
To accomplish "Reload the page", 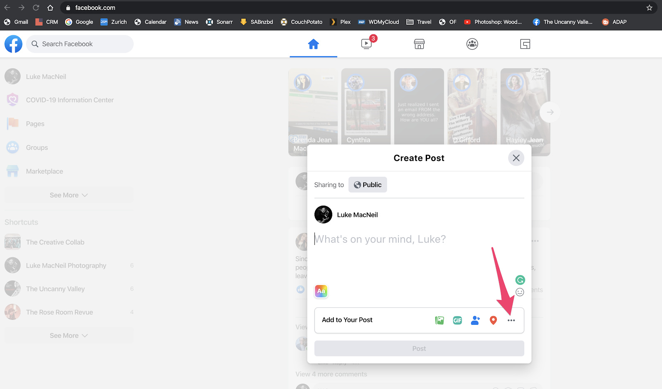I will click(x=36, y=7).
